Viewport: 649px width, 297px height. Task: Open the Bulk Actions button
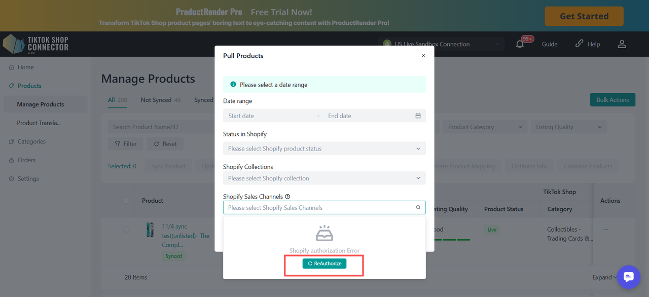[612, 100]
